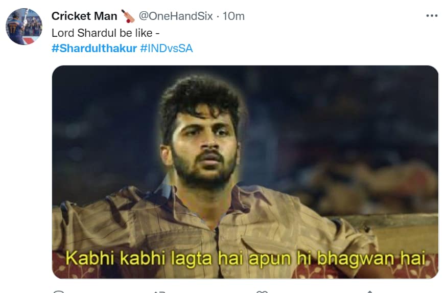Click the reply icon below the meme
Viewport: 445px width, 293px height.
[59, 291]
